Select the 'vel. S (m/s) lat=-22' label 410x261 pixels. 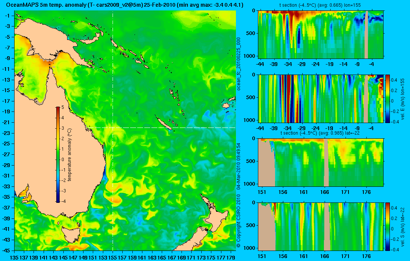tap(403, 226)
